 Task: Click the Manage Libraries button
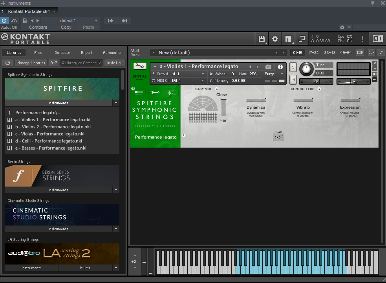click(31, 63)
